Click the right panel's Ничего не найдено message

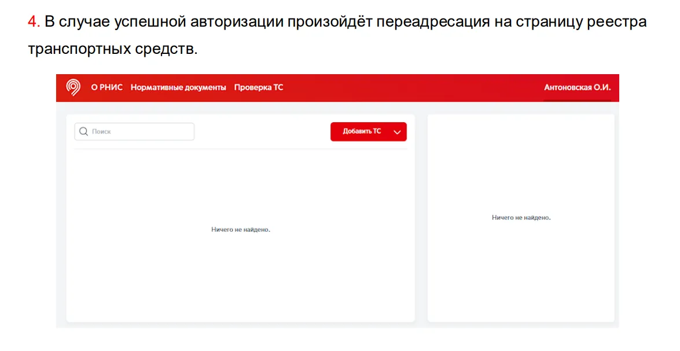521,217
